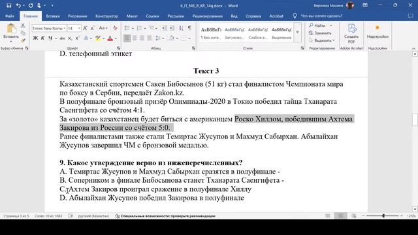
Task: Open the underline style dropdown arrow
Action: tap(56, 39)
